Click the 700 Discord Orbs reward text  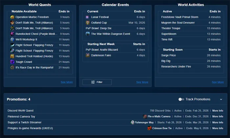(160, 111)
